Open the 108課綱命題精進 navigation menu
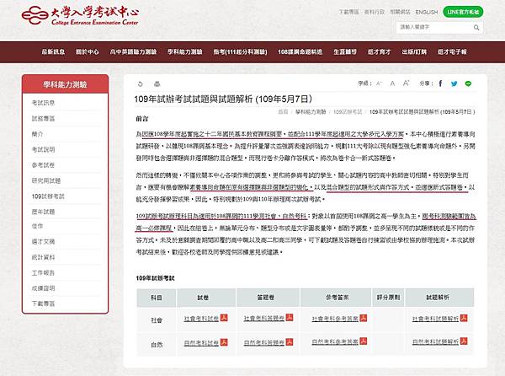The width and height of the screenshot is (505, 376). 300,52
